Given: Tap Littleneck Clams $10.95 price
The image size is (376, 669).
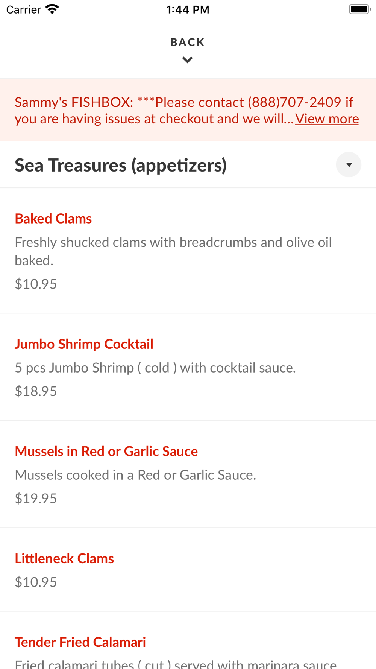Looking at the screenshot, I should click(36, 582).
